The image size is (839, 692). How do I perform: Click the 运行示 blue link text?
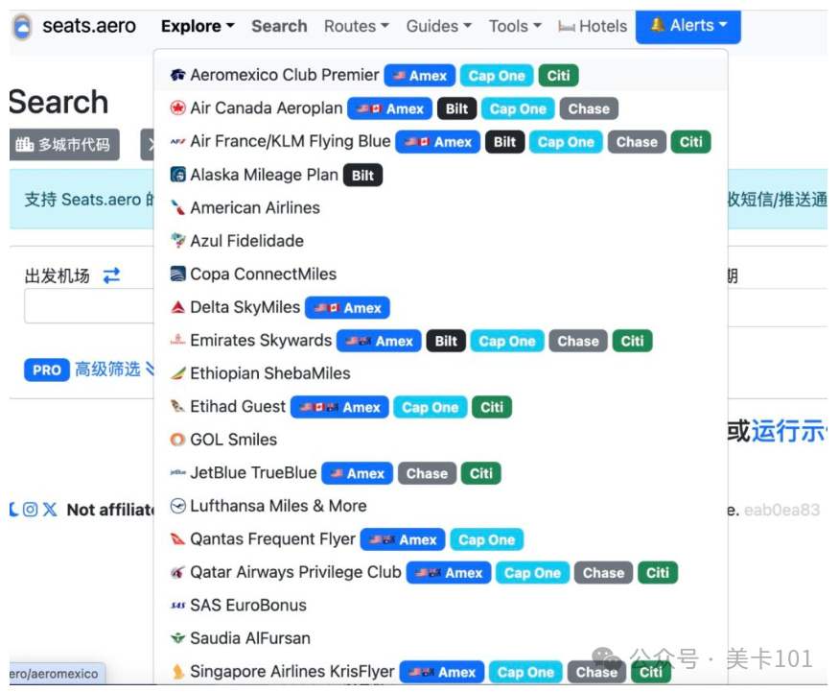(789, 431)
